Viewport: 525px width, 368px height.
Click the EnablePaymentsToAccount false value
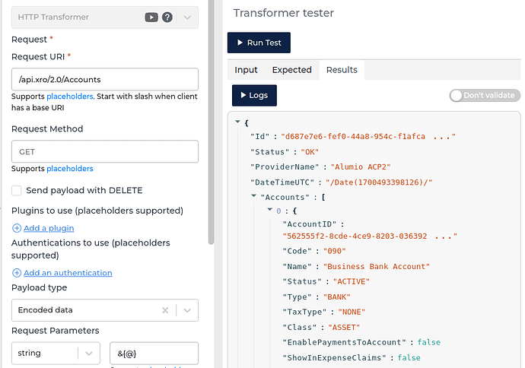pos(429,342)
